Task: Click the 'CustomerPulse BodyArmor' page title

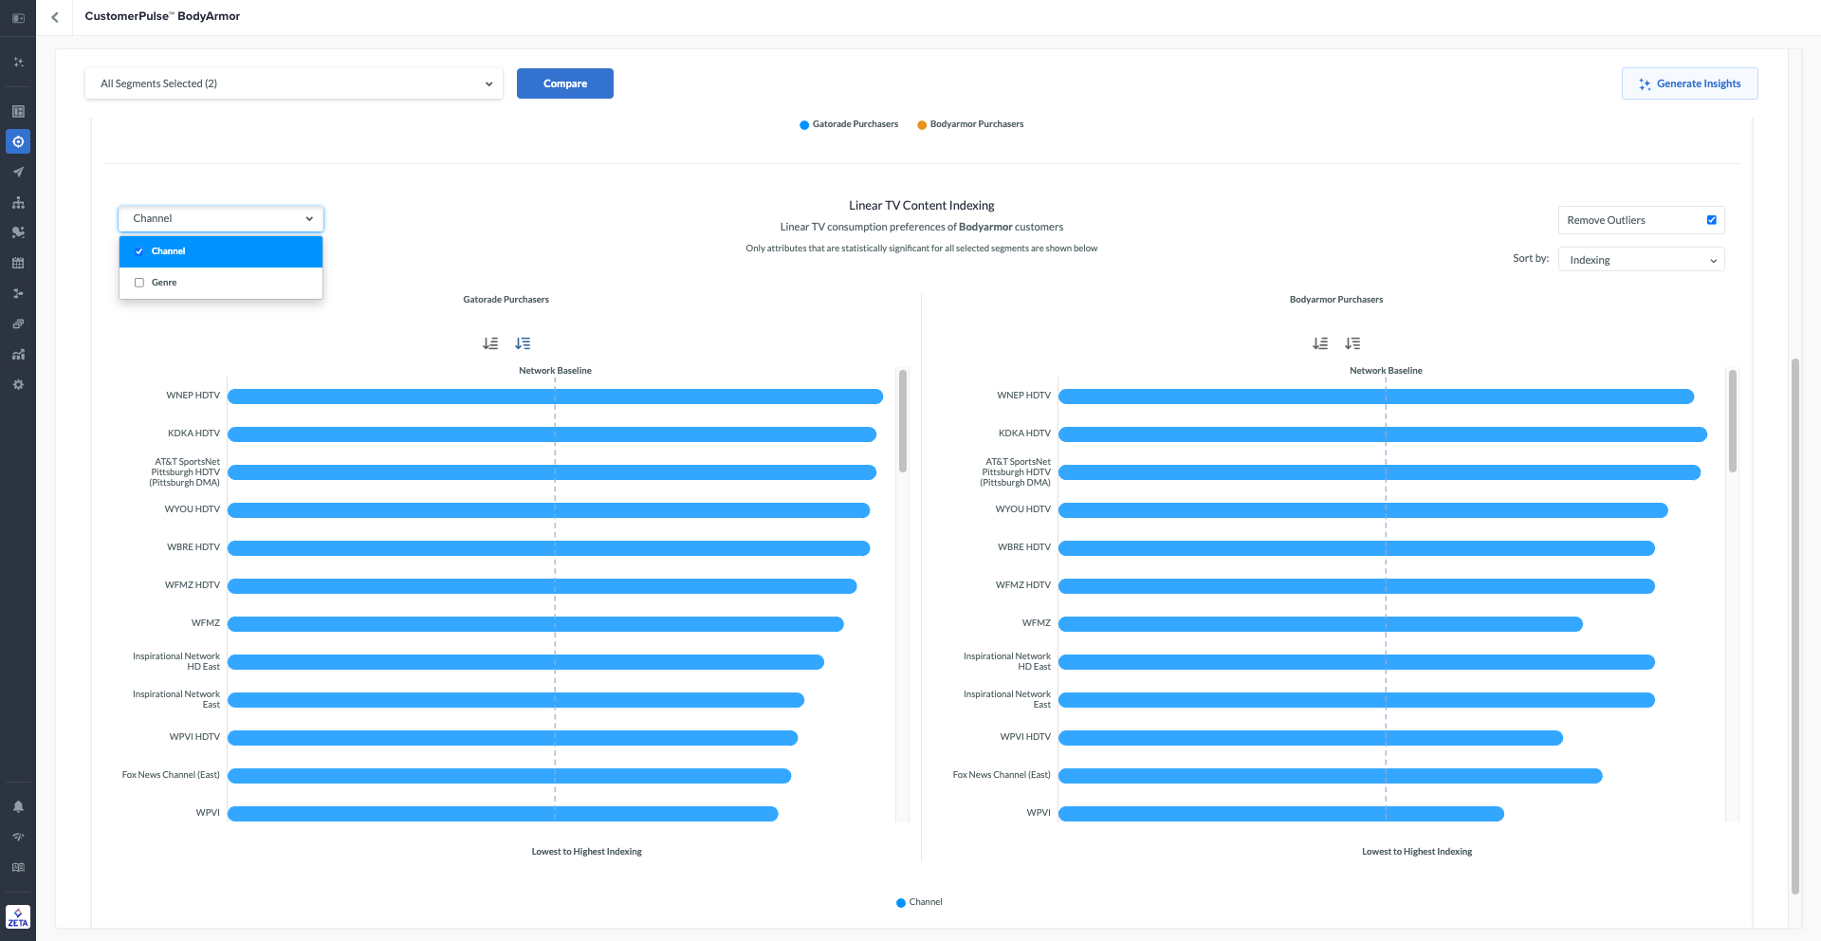Action: point(162,16)
